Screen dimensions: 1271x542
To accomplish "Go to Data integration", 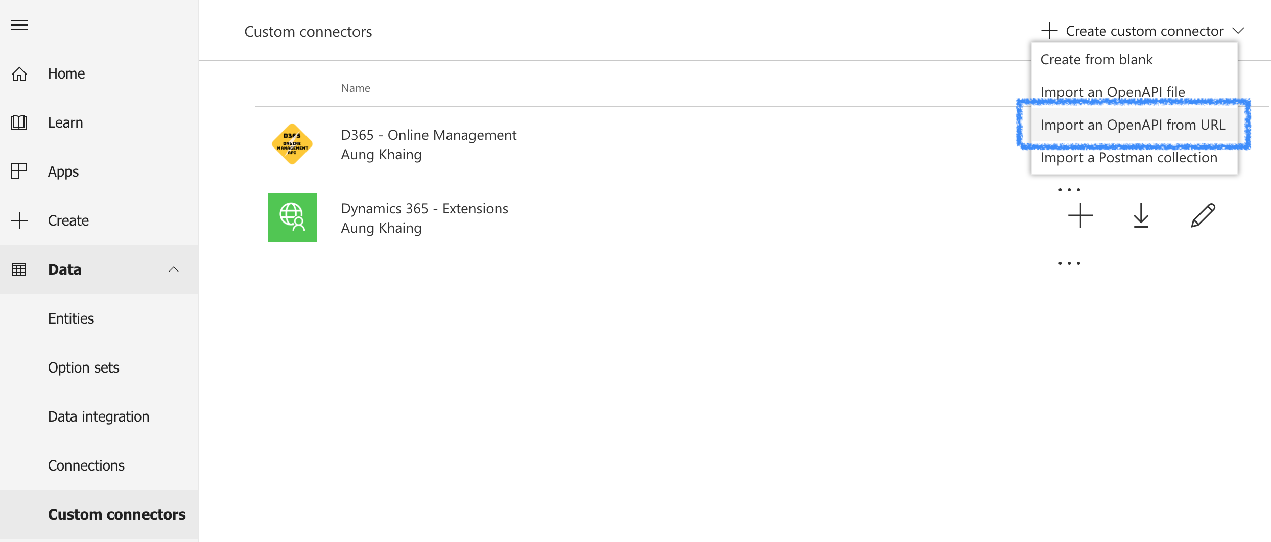I will tap(99, 416).
